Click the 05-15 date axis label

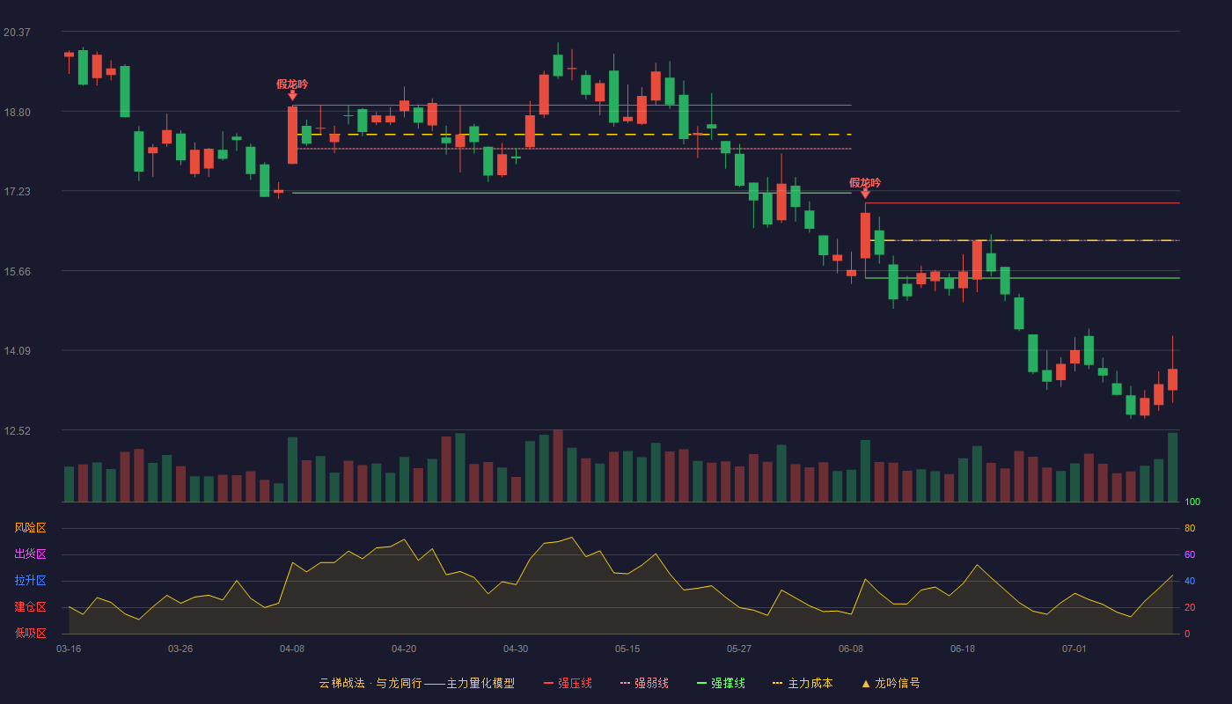pyautogui.click(x=627, y=649)
